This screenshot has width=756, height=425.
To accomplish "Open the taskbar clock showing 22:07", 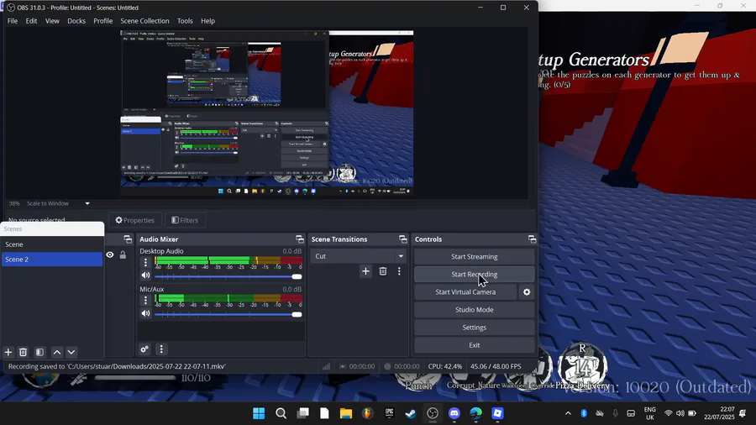I will click(719, 413).
